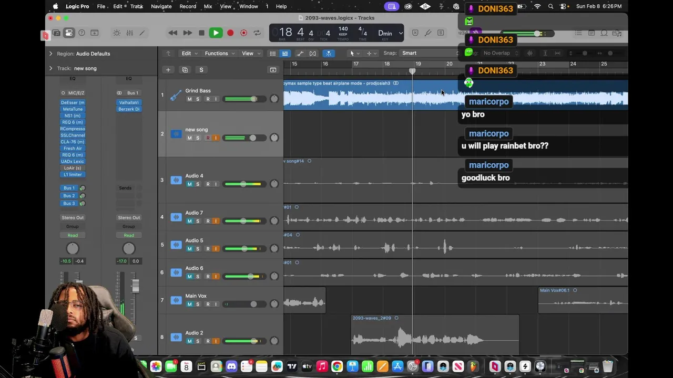Viewport: 673px width, 378px height.
Task: Open the Snap Smart dropdown
Action: [x=430, y=53]
